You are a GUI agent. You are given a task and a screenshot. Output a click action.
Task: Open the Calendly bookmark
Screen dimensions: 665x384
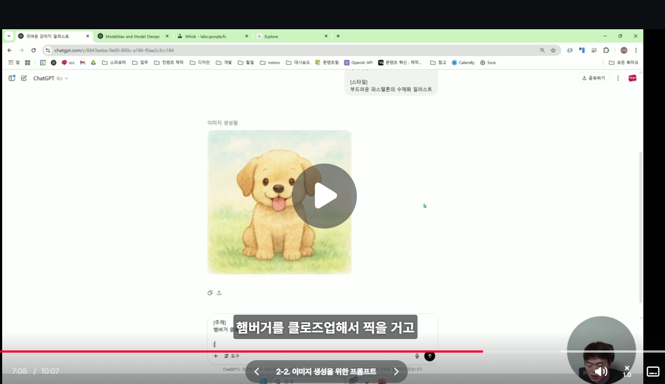tap(463, 62)
